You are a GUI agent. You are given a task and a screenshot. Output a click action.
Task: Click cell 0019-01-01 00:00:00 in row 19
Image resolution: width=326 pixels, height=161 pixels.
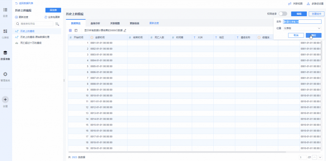[x=108, y=148]
